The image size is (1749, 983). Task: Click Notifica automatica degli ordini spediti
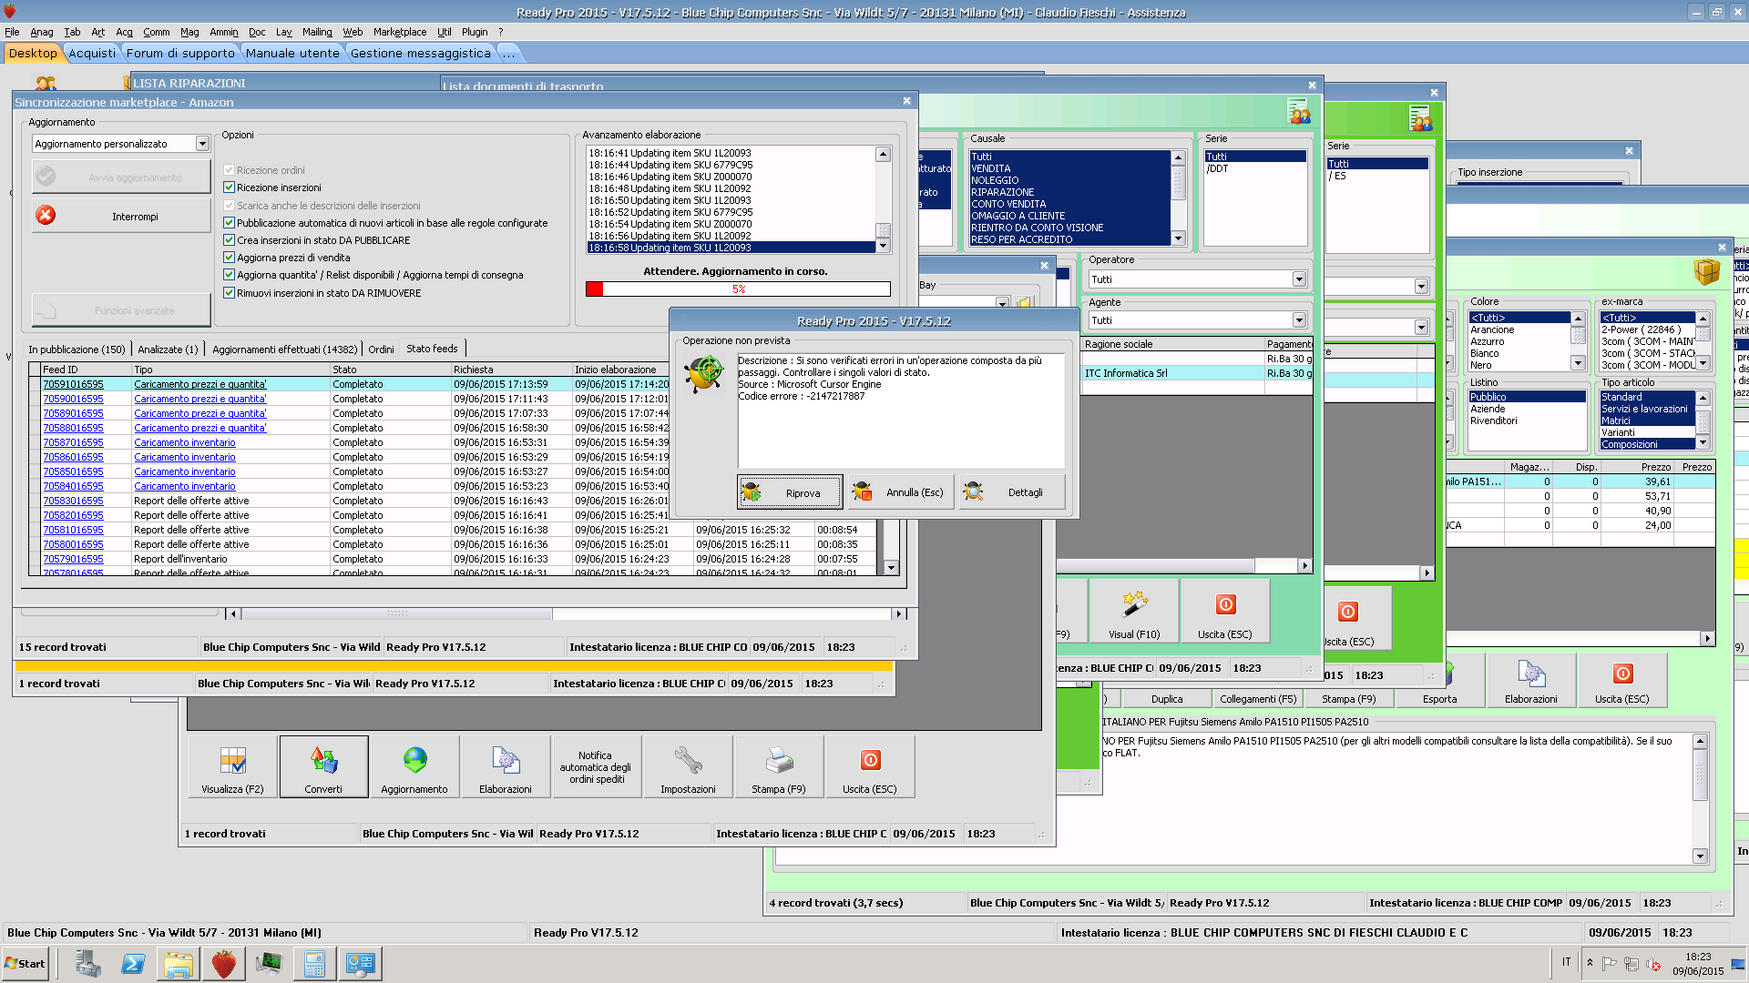pyautogui.click(x=597, y=767)
